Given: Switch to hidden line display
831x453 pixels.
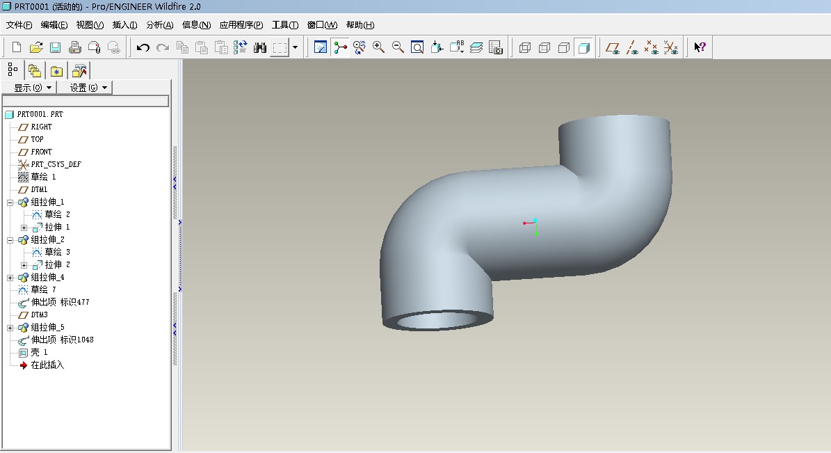Looking at the screenshot, I should click(x=544, y=47).
